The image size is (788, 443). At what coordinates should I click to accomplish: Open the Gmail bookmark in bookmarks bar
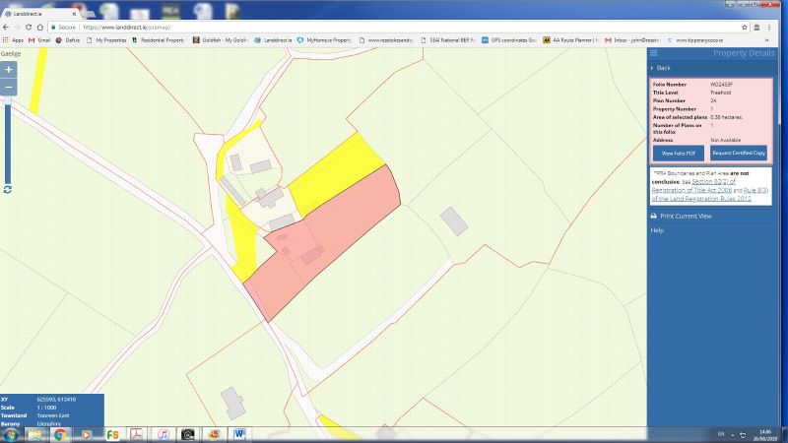pos(38,40)
